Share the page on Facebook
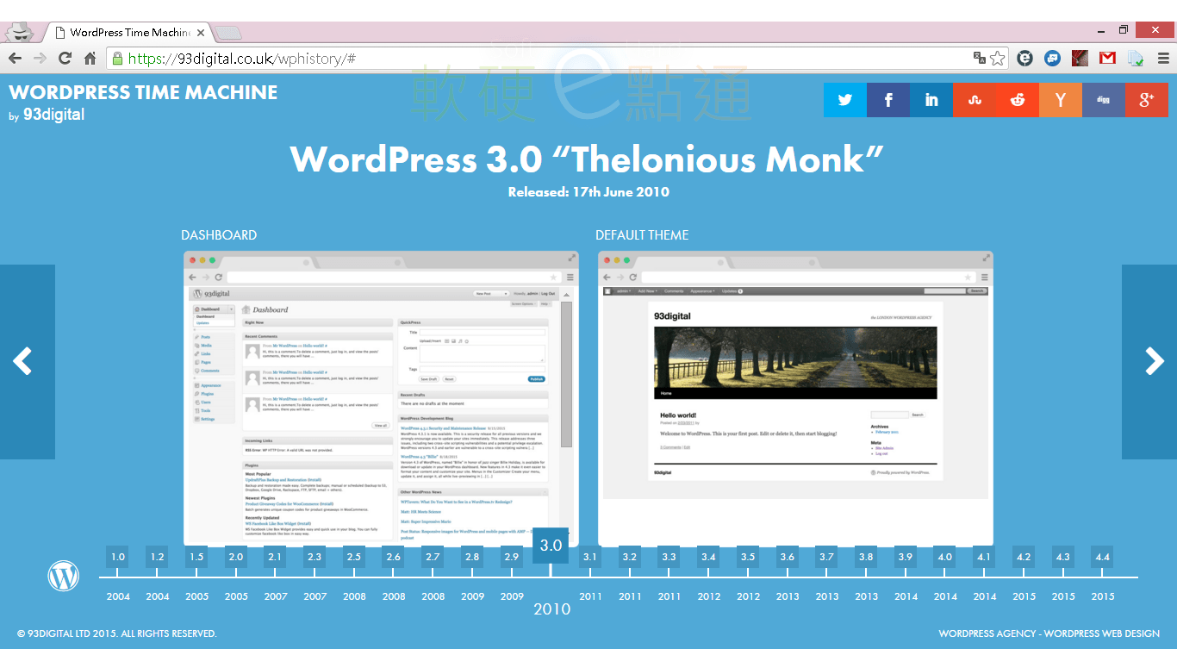This screenshot has width=1177, height=649. 888,100
